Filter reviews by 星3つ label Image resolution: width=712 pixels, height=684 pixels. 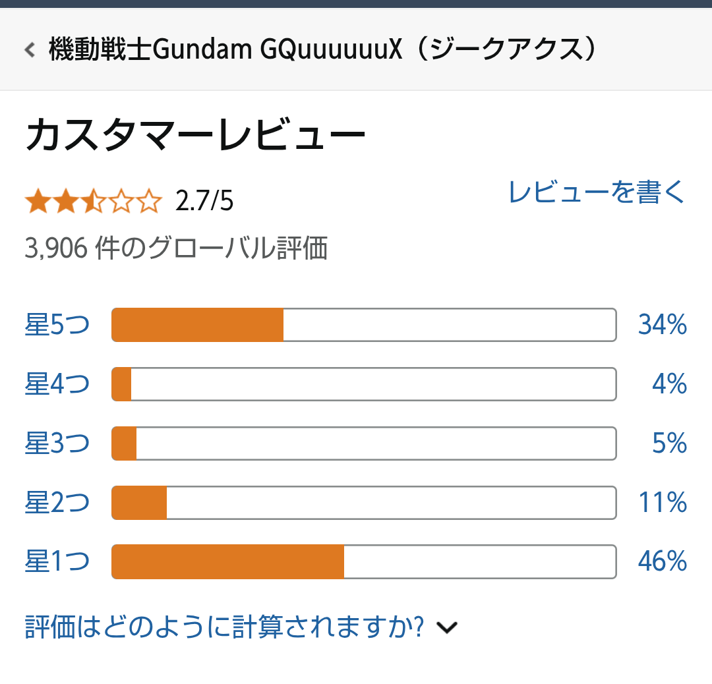click(x=57, y=443)
